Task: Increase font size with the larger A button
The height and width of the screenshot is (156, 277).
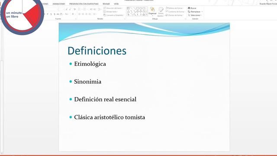Action: [x=67, y=10]
